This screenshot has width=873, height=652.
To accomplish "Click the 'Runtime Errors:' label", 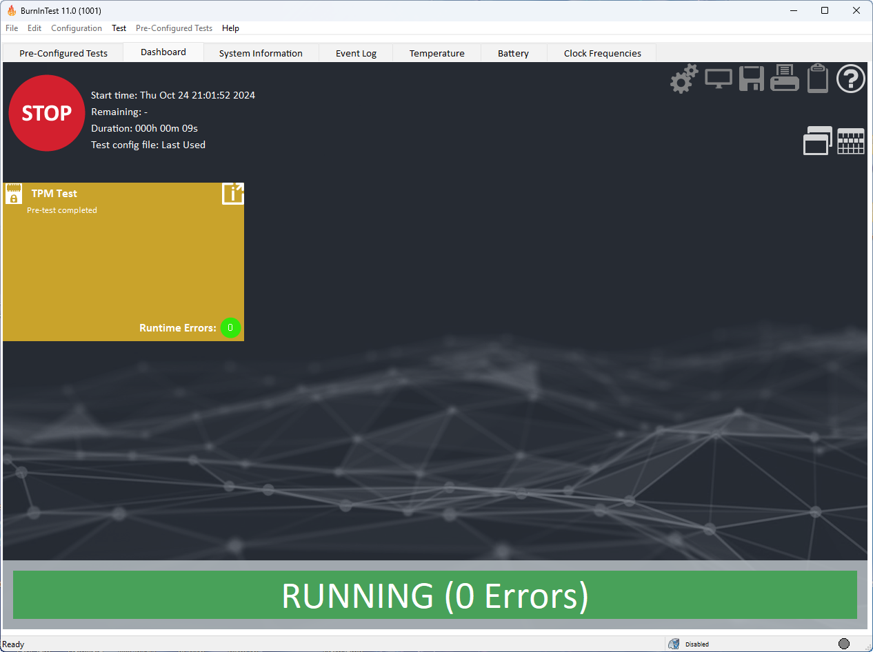I will click(178, 328).
